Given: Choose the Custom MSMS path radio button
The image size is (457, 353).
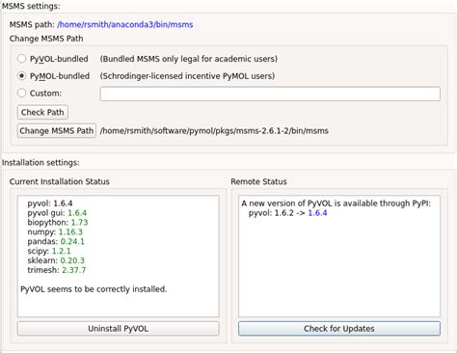Looking at the screenshot, I should coord(21,94).
